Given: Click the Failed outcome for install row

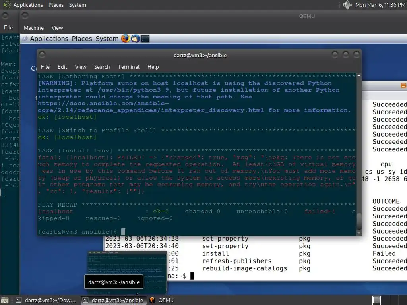Looking at the screenshot, I should click(x=384, y=253).
